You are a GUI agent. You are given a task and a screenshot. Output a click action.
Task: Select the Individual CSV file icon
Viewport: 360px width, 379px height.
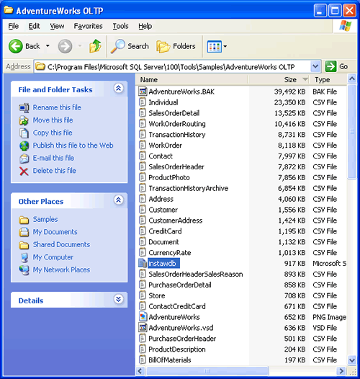click(x=143, y=102)
